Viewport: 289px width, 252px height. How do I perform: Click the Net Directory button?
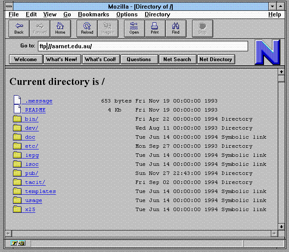[216, 59]
